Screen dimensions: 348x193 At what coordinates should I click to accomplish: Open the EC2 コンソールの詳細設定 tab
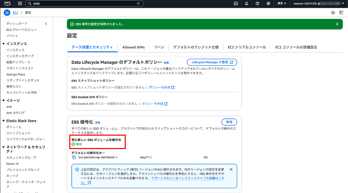[296, 47]
